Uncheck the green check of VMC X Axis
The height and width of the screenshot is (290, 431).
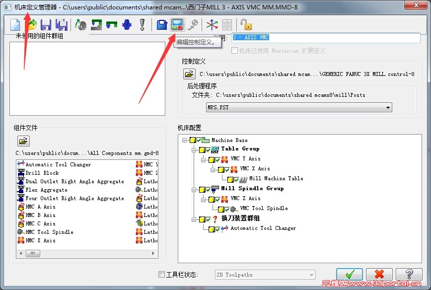(227, 170)
